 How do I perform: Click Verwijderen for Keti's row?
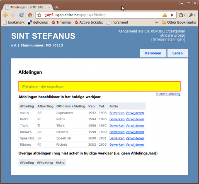[135, 119]
